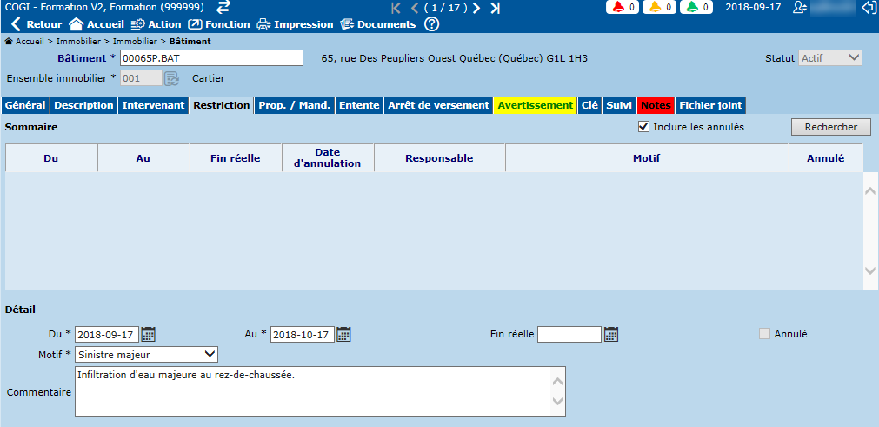Click the red alert bell indicator

click(621, 7)
